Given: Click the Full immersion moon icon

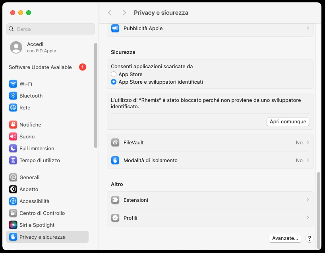Looking at the screenshot, I should point(13,148).
